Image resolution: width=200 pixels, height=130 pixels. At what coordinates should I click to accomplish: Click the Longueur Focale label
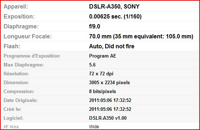(x=28, y=37)
